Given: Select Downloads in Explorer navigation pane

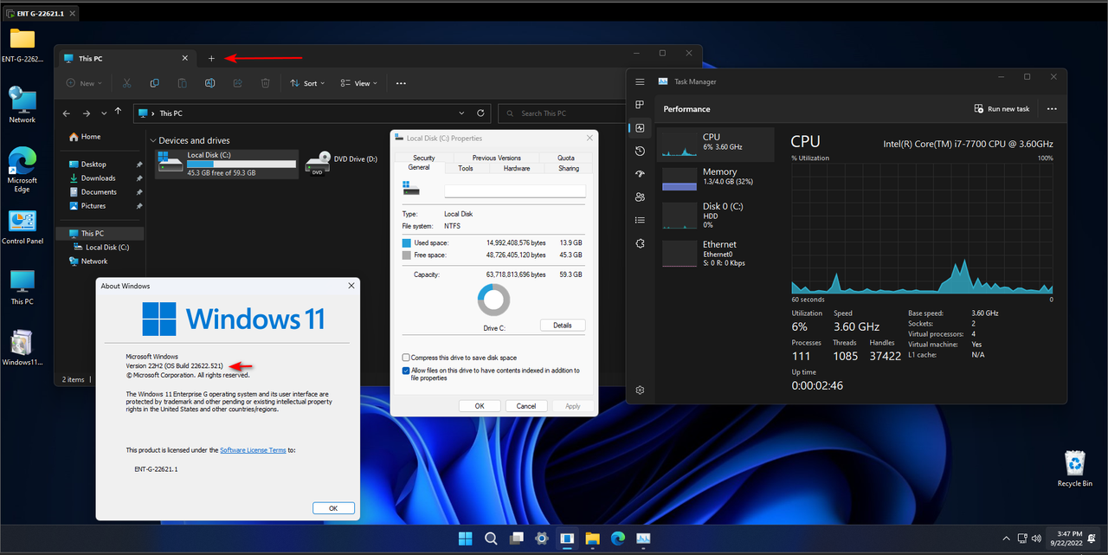Looking at the screenshot, I should (99, 177).
